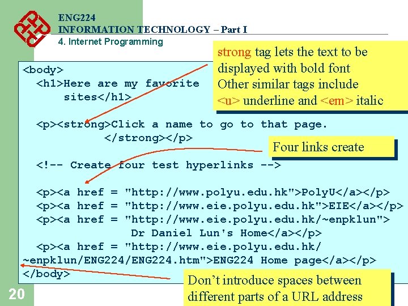The image size is (408, 306).
Task: Click the opening <body> tag line
Action: (43, 70)
